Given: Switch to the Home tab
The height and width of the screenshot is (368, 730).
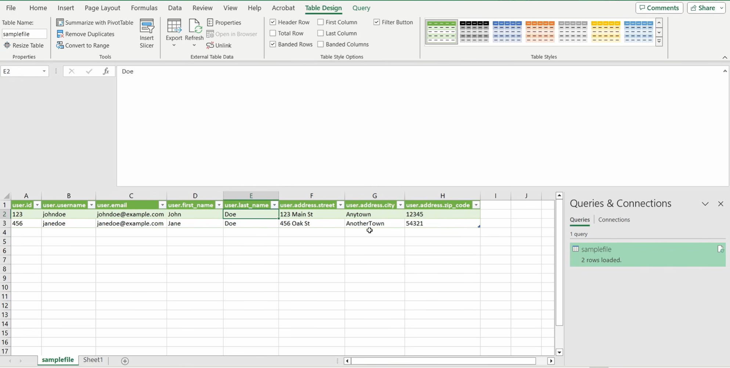Looking at the screenshot, I should [x=38, y=8].
